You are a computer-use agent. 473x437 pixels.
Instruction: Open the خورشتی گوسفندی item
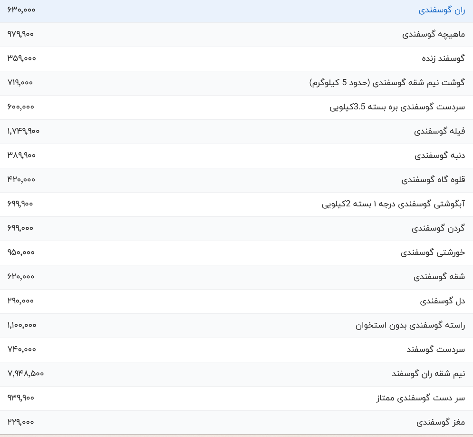(433, 253)
